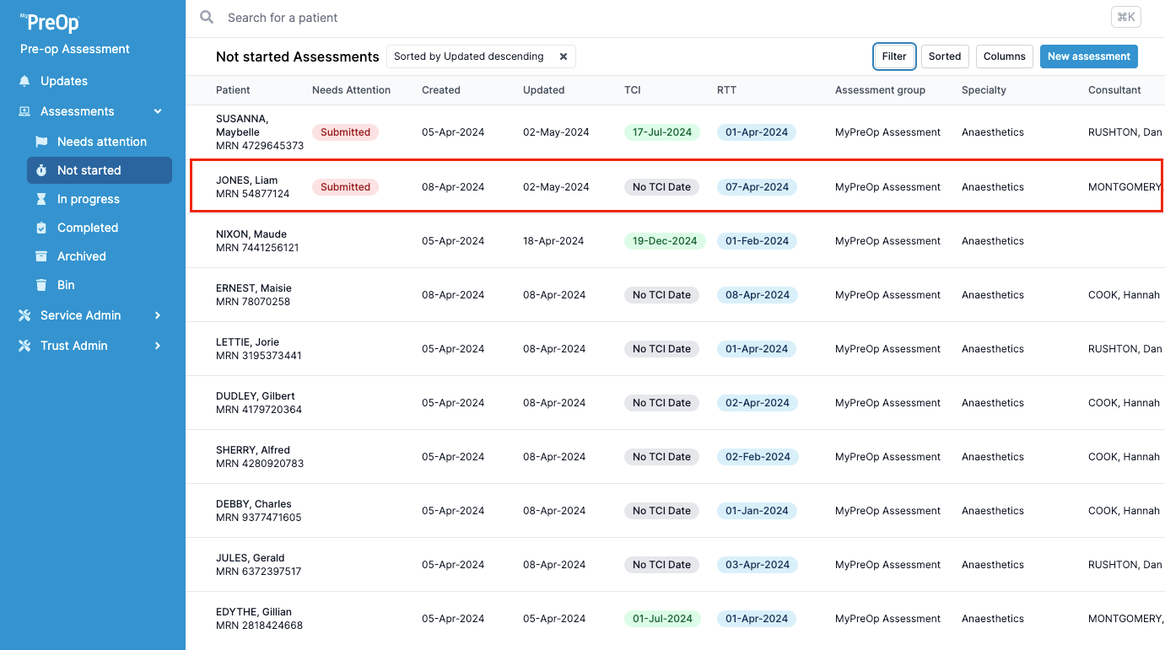Click the trash bin icon in sidebar

(41, 285)
